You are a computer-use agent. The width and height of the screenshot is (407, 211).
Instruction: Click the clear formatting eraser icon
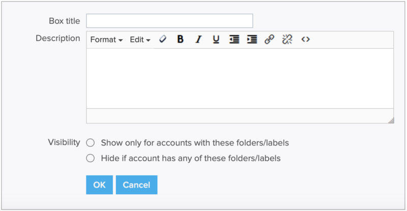click(163, 40)
